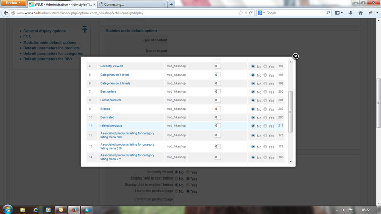Select Yes for Categories on 1 level row
This screenshot has height=214, width=381.
click(x=265, y=75)
